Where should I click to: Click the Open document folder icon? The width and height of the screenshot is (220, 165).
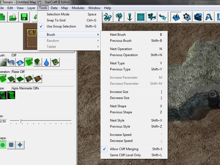coord(13,17)
